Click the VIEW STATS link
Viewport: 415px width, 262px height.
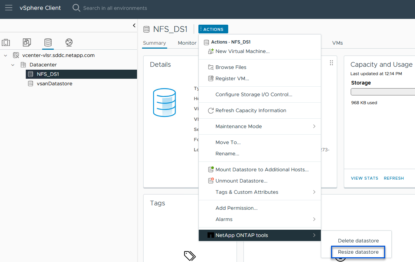coord(364,178)
